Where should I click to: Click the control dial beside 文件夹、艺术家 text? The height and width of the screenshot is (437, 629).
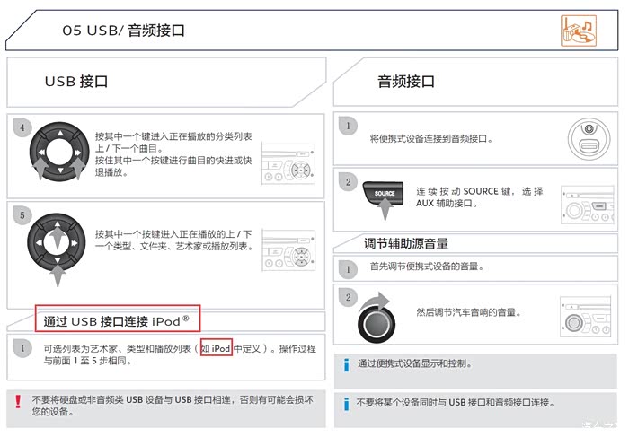click(x=57, y=243)
